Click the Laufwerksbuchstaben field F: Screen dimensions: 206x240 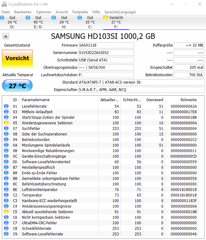[x=106, y=75]
